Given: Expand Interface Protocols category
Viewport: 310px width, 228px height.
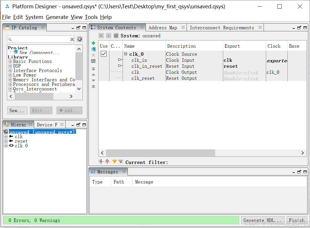Looking at the screenshot, I should click(10, 70).
